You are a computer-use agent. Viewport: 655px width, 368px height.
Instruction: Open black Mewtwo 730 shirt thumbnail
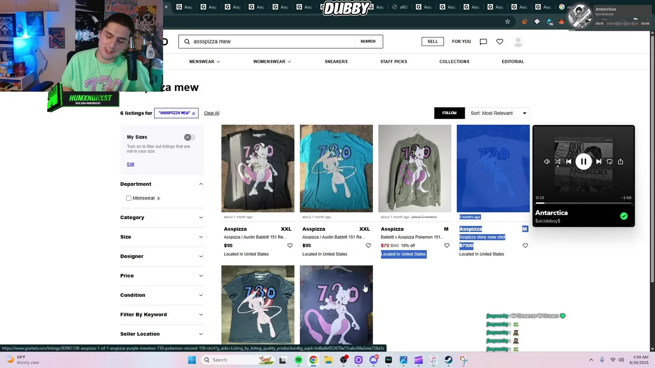258,168
